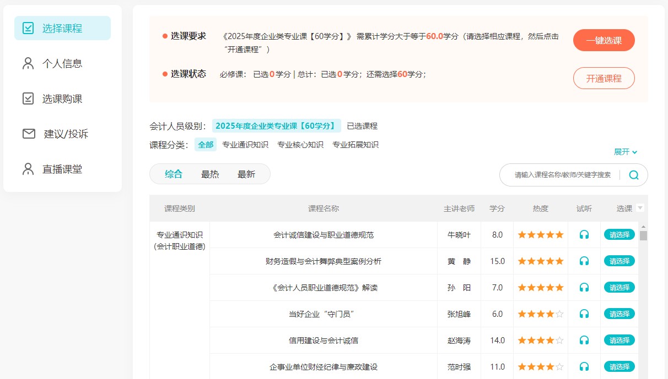The width and height of the screenshot is (668, 379).
Task: Click star rating of 牛晓叶's course
Action: 540,235
